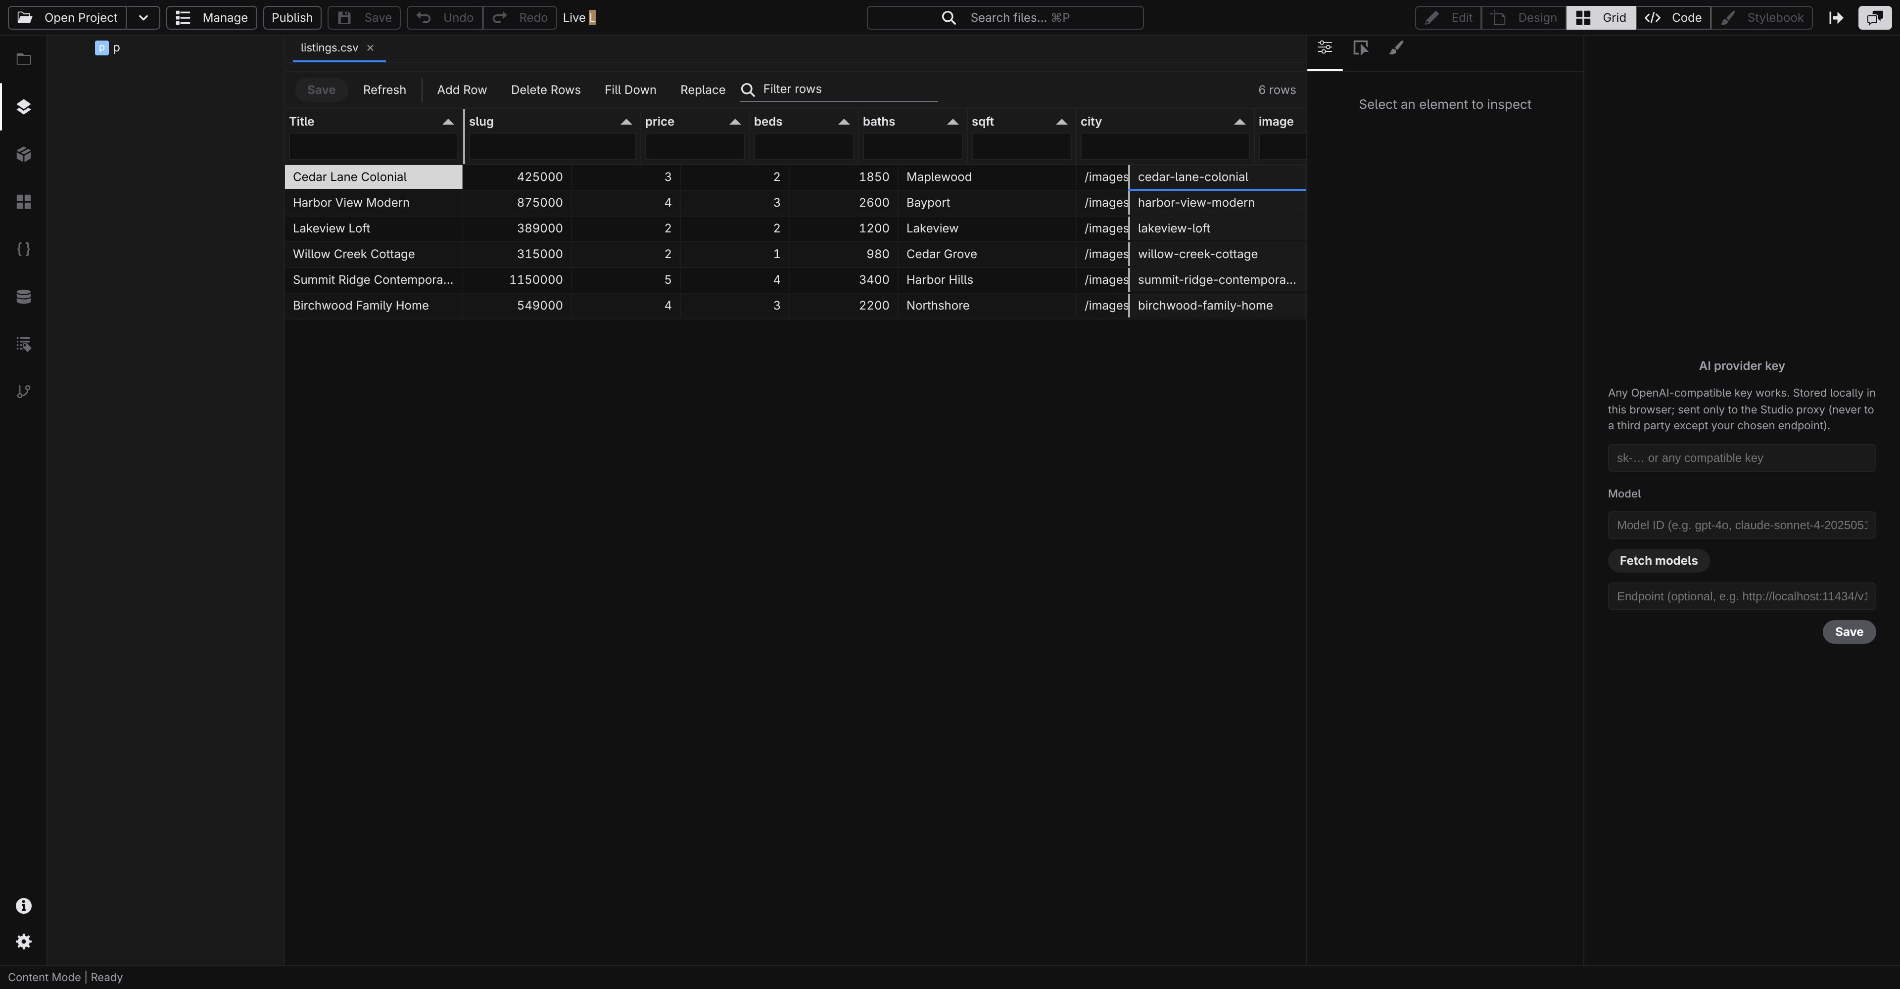Switch to Stylebook mode

point(1761,18)
